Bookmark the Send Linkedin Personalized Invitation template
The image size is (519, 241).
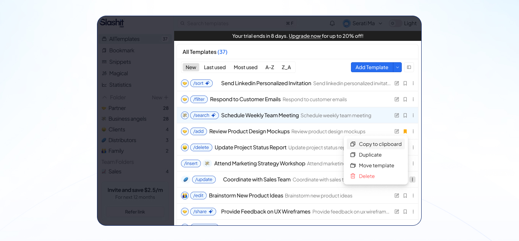(x=405, y=83)
